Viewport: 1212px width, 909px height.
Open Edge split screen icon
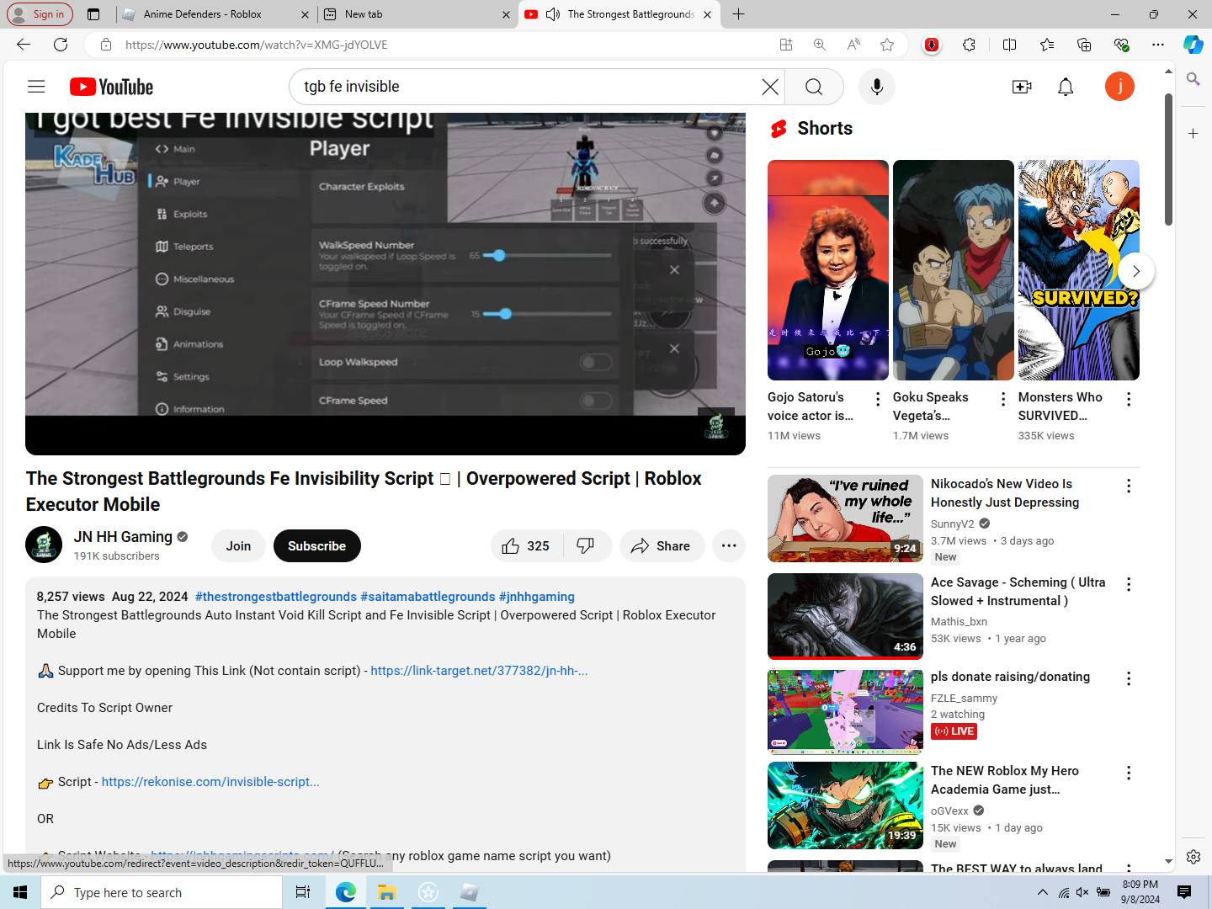(x=1009, y=45)
